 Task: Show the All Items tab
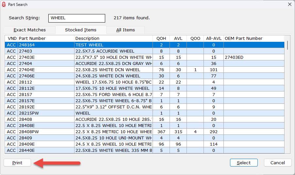[125, 30]
